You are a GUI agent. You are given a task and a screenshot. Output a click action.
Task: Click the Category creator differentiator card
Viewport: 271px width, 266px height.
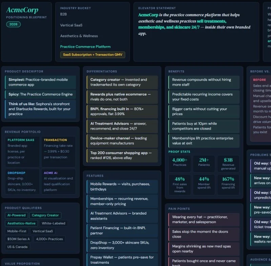pyautogui.click(x=122, y=82)
